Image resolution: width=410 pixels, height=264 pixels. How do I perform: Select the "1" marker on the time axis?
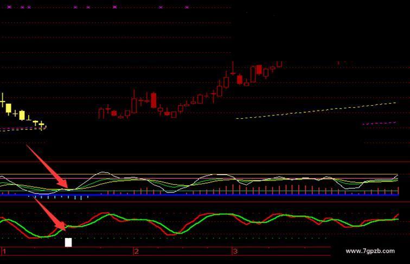pyautogui.click(x=4, y=252)
